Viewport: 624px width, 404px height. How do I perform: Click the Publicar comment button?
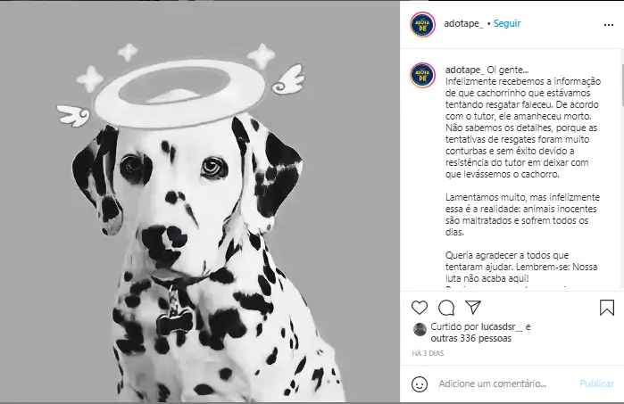(596, 383)
